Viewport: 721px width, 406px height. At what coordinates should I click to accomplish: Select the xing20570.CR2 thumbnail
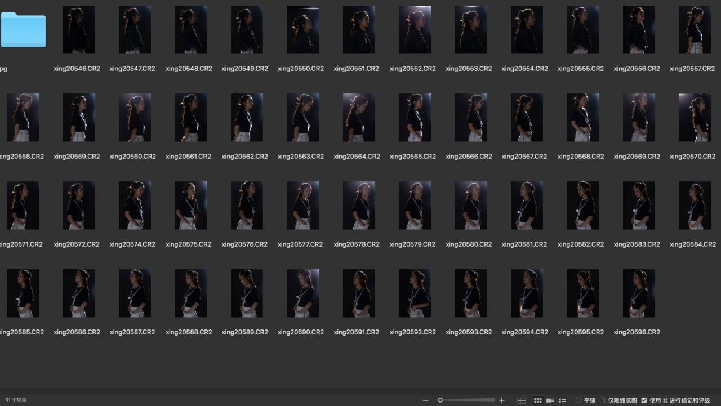(x=695, y=118)
